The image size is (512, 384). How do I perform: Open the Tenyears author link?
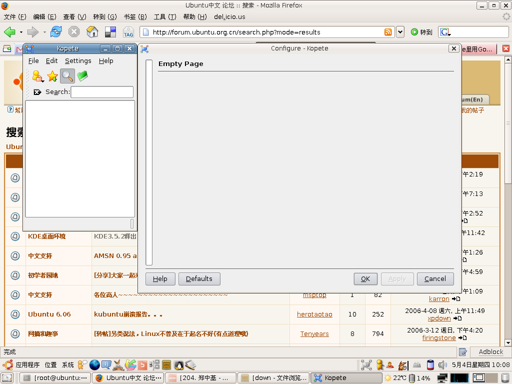coord(314,333)
